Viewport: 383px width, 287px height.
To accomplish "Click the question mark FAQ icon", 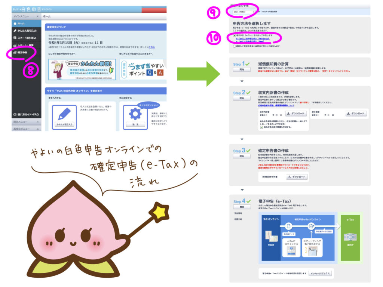I will 15,114.
